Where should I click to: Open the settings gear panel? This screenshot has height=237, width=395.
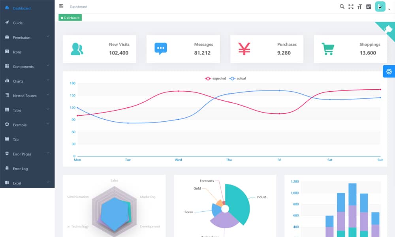389,71
